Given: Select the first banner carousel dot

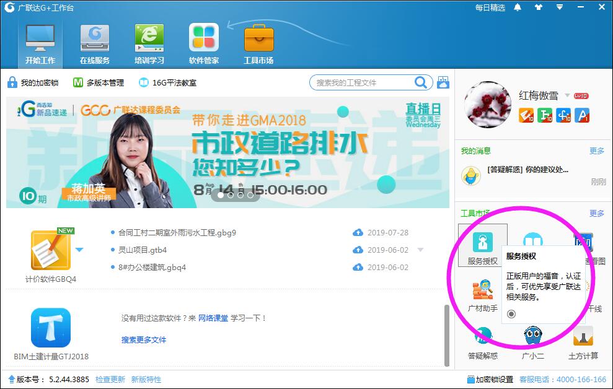Looking at the screenshot, I should click(221, 195).
